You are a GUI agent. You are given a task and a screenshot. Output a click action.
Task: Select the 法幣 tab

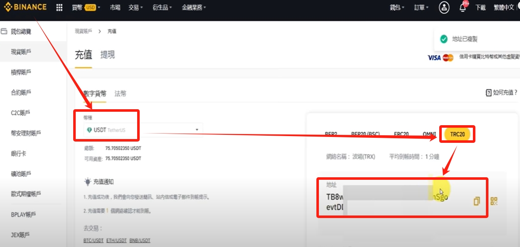tap(120, 94)
